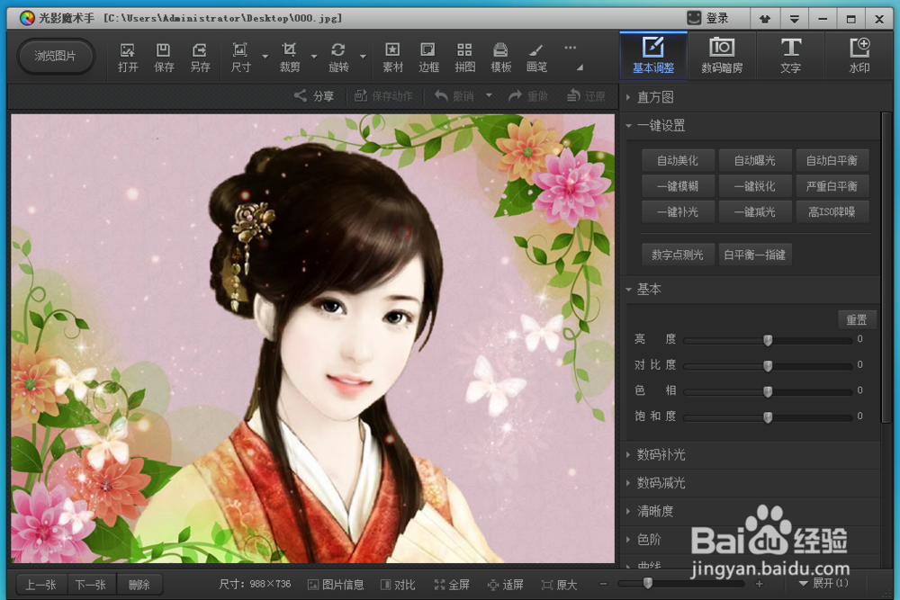Click the 展开(1) expand button
The width and height of the screenshot is (900, 600).
pos(823,584)
